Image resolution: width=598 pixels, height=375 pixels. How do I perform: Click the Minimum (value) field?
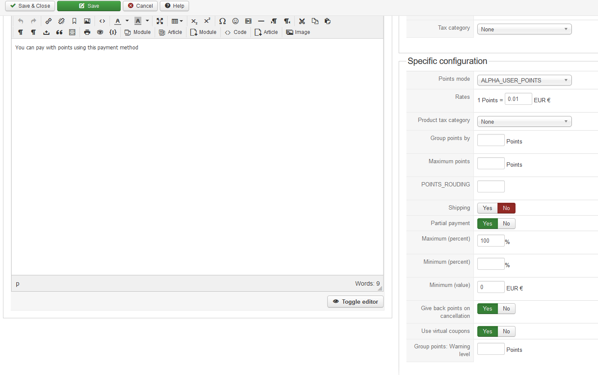[x=491, y=287]
